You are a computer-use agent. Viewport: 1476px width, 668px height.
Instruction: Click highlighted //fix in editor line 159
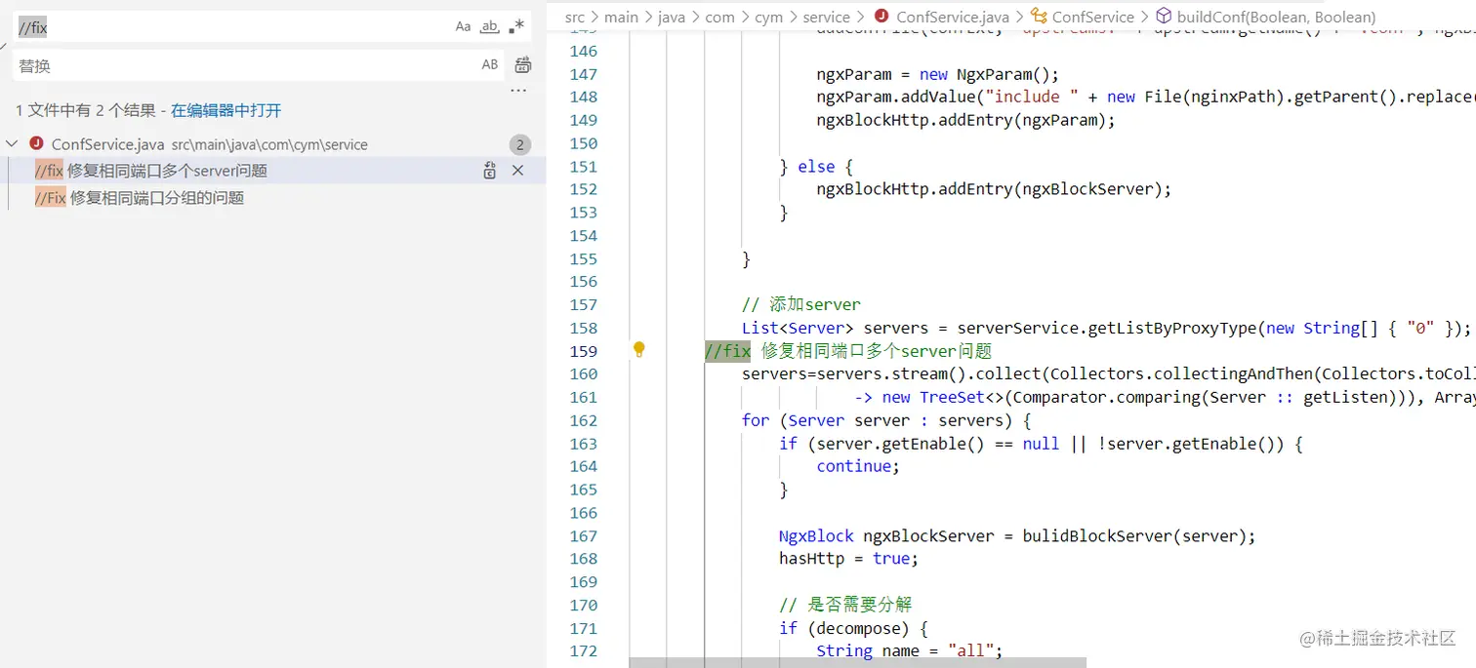(x=727, y=351)
